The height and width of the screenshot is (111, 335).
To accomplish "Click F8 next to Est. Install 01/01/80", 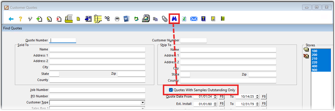I will (222, 103).
